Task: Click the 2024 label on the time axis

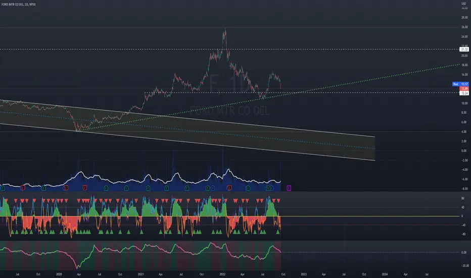Action: tap(385, 274)
